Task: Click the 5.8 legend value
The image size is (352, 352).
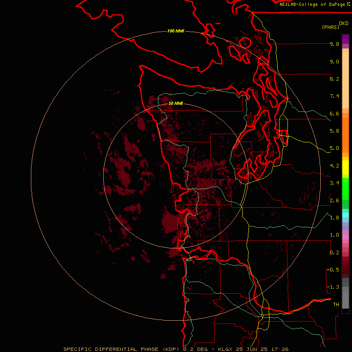Action: (x=334, y=131)
